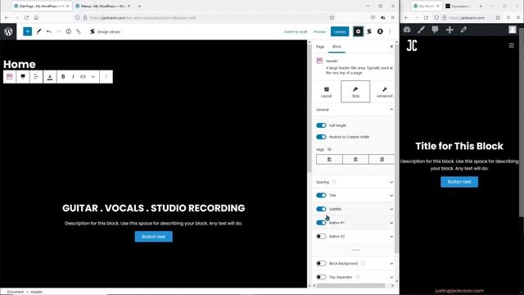524x295 pixels.
Task: Toggle Full Height switch
Action: click(321, 125)
